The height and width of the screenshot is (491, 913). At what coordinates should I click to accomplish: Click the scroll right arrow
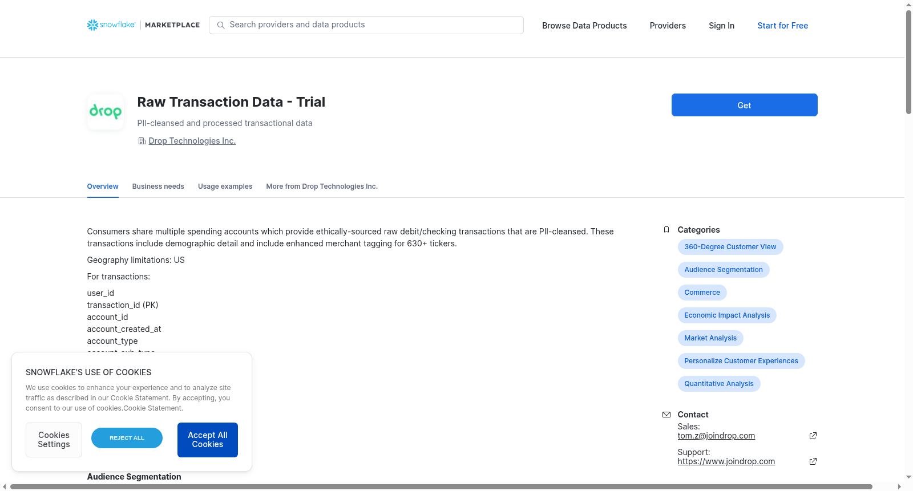pyautogui.click(x=900, y=486)
